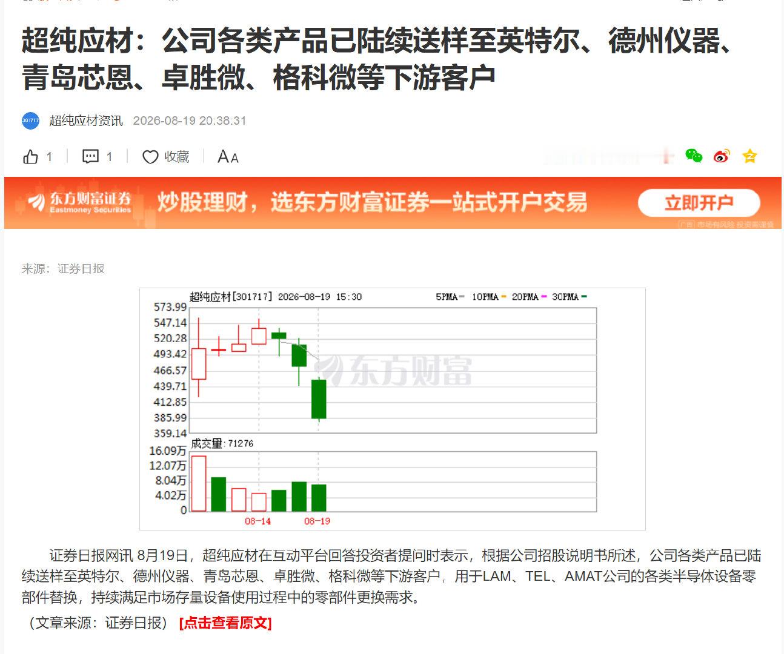
Task: Click the 点击查看原文 link
Action: coord(225,623)
